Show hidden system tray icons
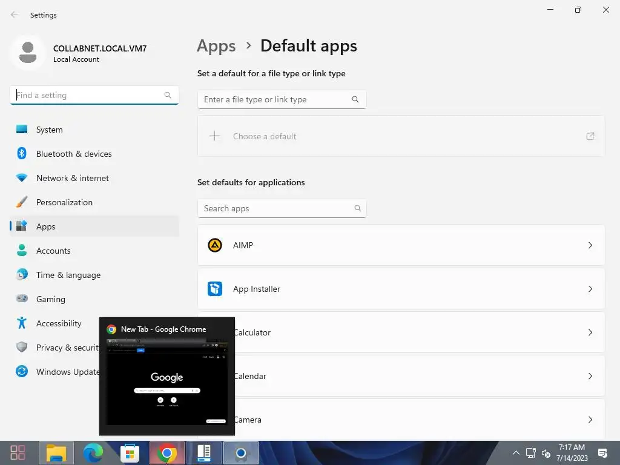The width and height of the screenshot is (620, 465). (x=516, y=453)
